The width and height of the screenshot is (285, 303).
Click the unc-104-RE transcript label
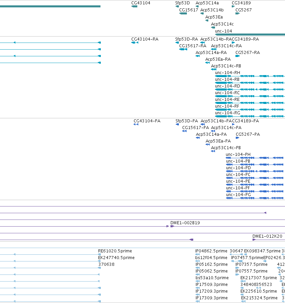click(227, 99)
